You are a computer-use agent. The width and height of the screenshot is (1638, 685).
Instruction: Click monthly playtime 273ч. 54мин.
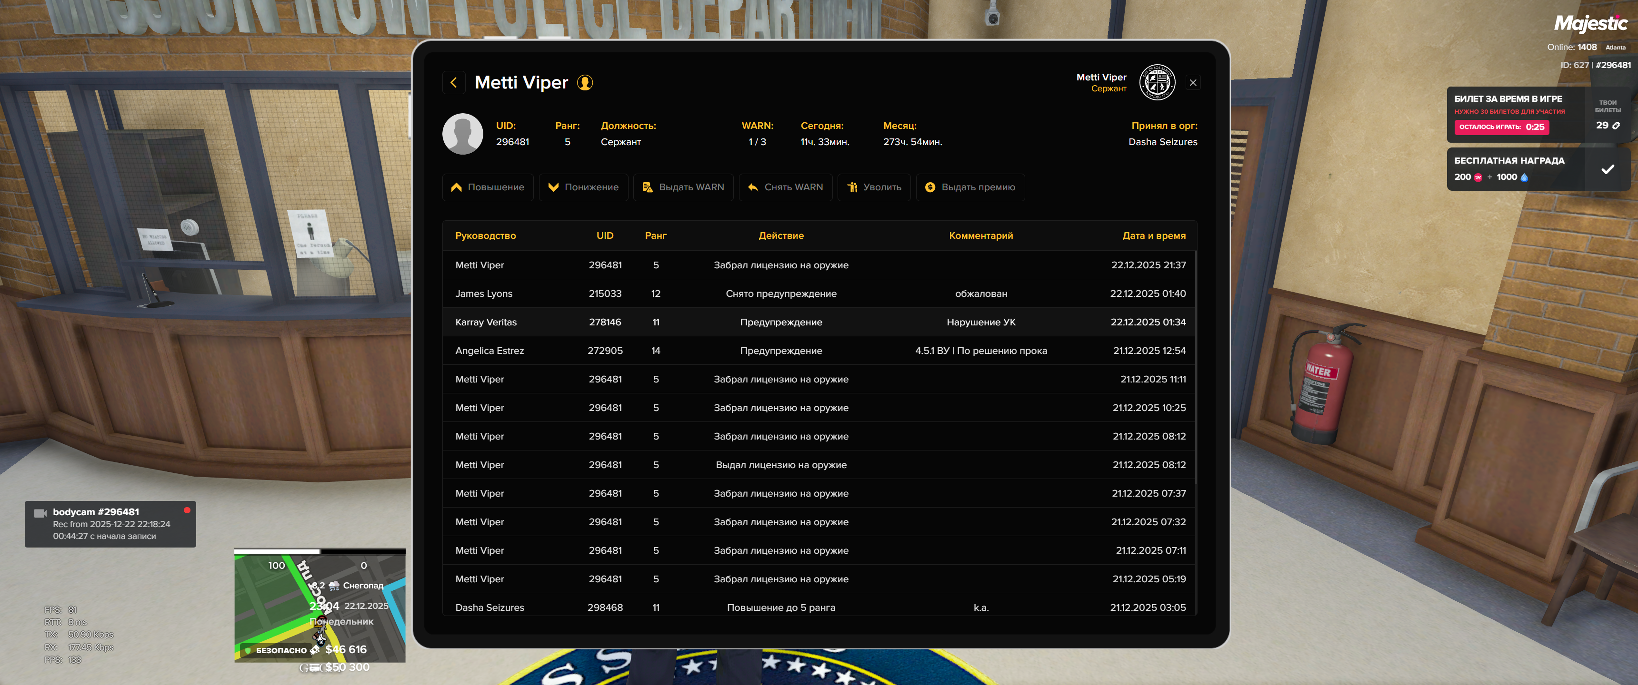coord(912,142)
